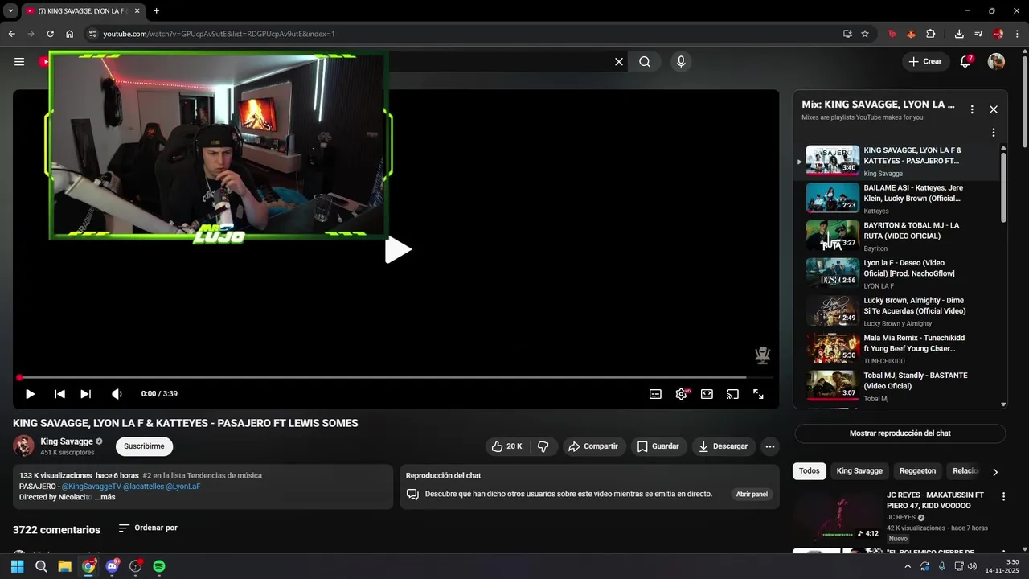This screenshot has height=579, width=1029.
Task: Open the Ordenar por sort dropdown
Action: (x=148, y=528)
